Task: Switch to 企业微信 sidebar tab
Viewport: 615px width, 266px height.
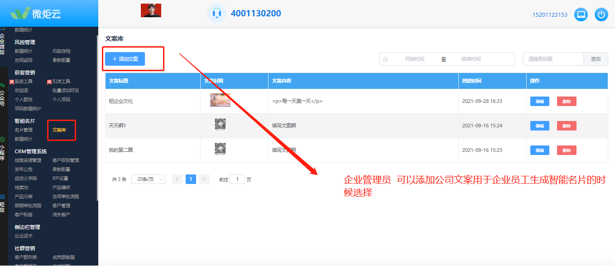Action: coord(2,44)
